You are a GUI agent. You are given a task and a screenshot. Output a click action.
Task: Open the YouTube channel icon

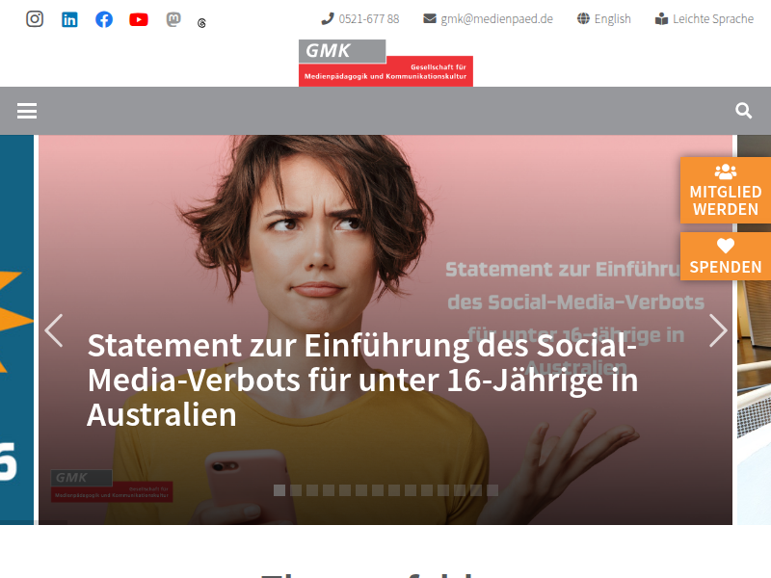[x=139, y=19]
